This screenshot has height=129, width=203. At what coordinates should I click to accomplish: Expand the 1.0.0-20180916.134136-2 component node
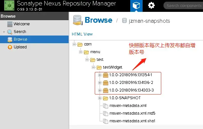100,83
